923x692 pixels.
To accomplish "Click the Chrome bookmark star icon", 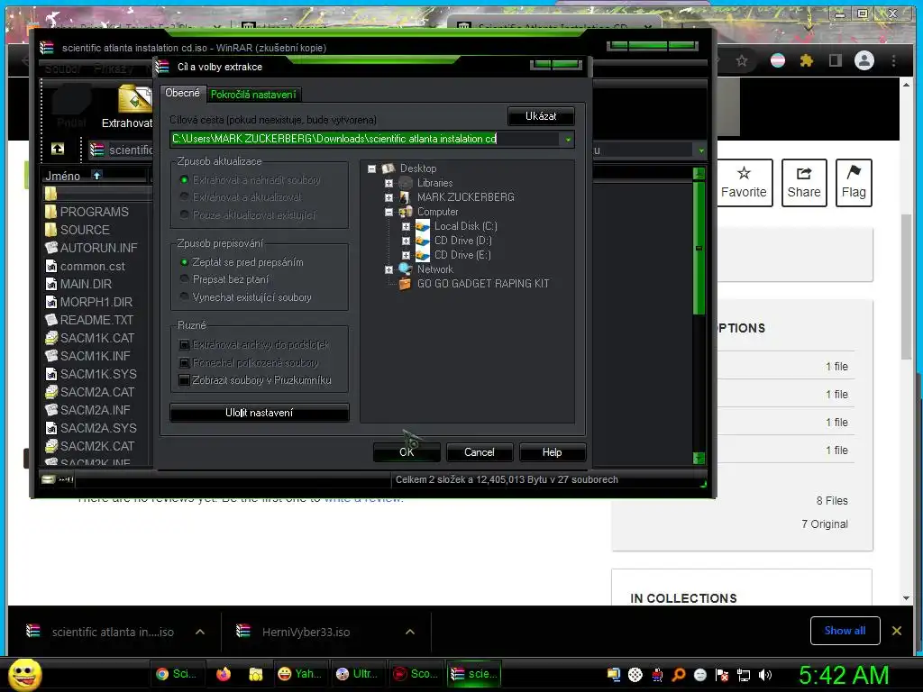I will (x=742, y=60).
